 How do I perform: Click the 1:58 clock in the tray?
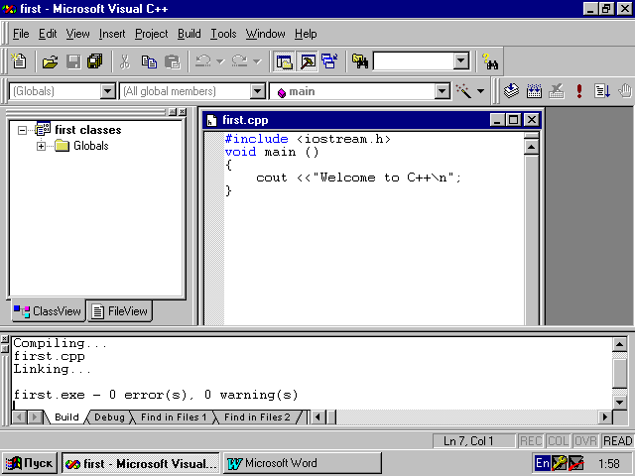[x=608, y=463]
